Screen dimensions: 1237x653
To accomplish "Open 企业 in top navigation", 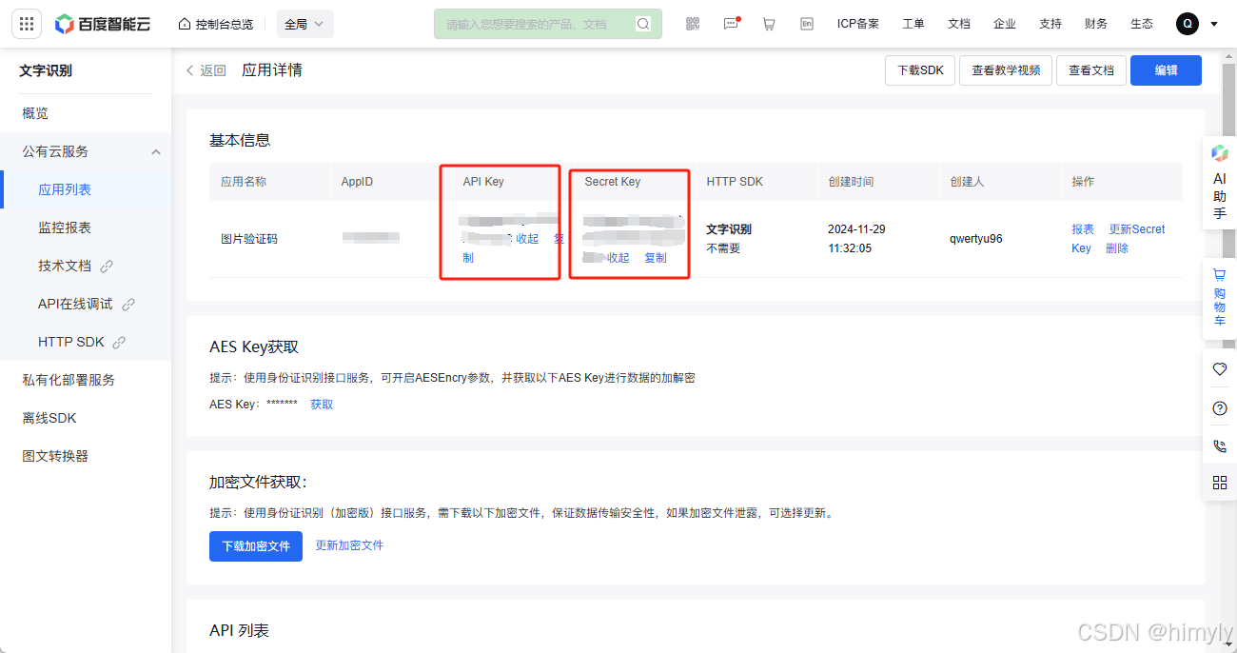I will tap(1005, 24).
